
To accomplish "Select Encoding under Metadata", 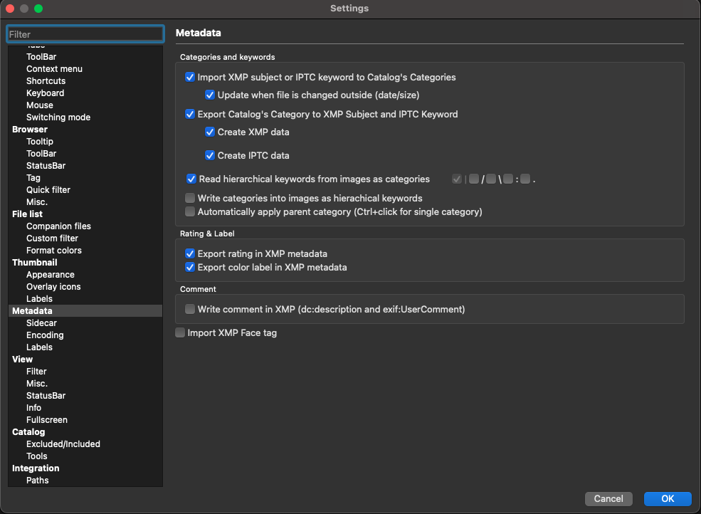I will tap(45, 335).
